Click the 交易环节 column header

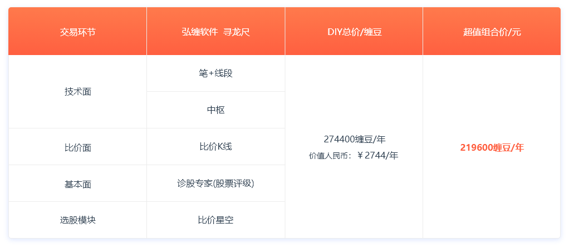77,32
